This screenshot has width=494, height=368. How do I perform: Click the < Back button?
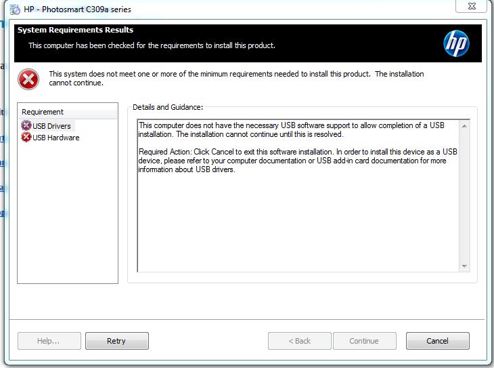300,341
